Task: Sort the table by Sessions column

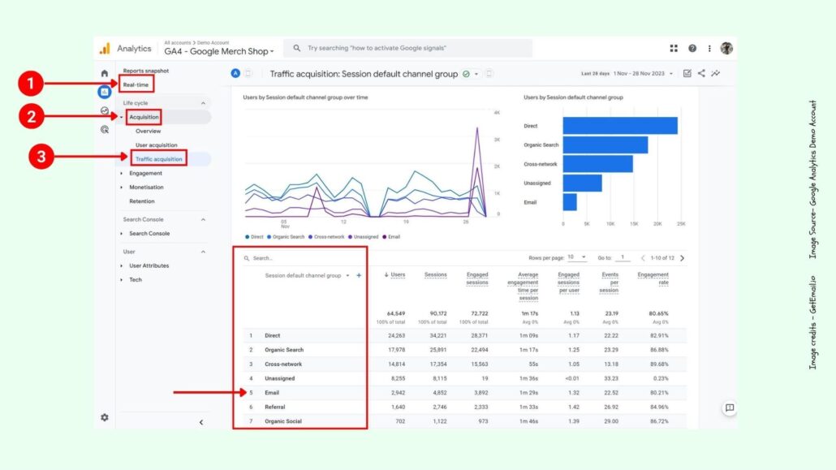Action: tap(435, 275)
